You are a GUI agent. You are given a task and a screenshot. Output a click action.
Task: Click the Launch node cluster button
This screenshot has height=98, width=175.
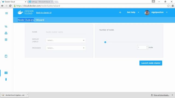(151, 63)
